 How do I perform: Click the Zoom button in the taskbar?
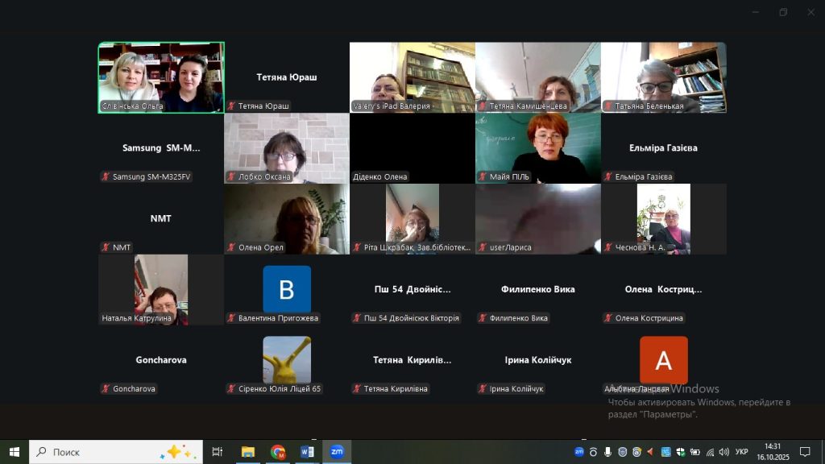337,452
